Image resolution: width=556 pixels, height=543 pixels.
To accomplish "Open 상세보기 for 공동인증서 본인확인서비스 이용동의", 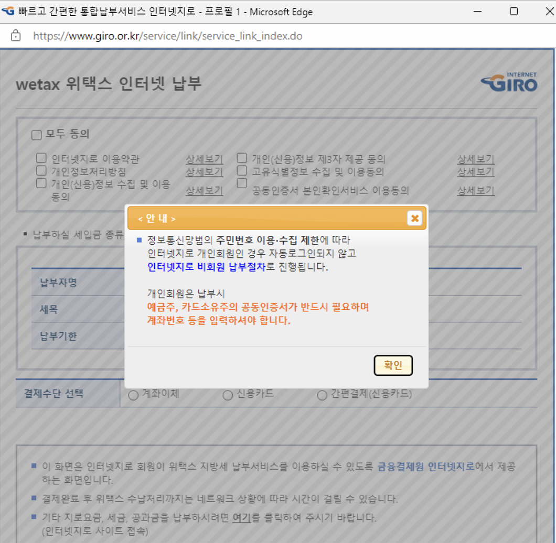I will [476, 191].
